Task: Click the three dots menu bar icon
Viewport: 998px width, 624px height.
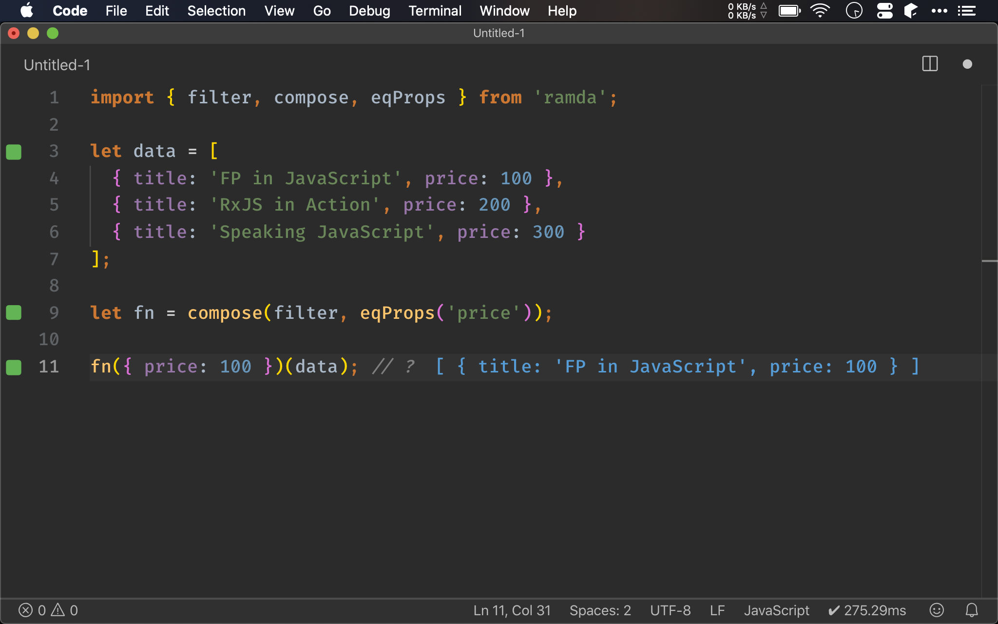Action: click(939, 10)
